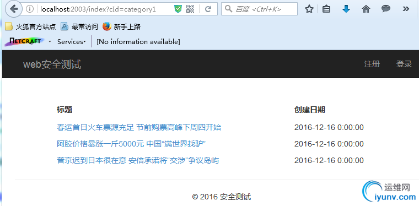Select the date beside the 阿胶 article
The height and width of the screenshot is (206, 419).
tap(329, 144)
